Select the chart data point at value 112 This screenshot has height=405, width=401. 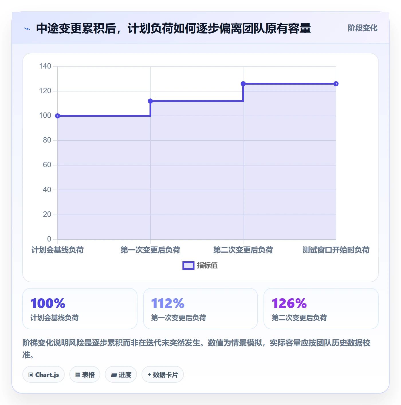(x=150, y=101)
